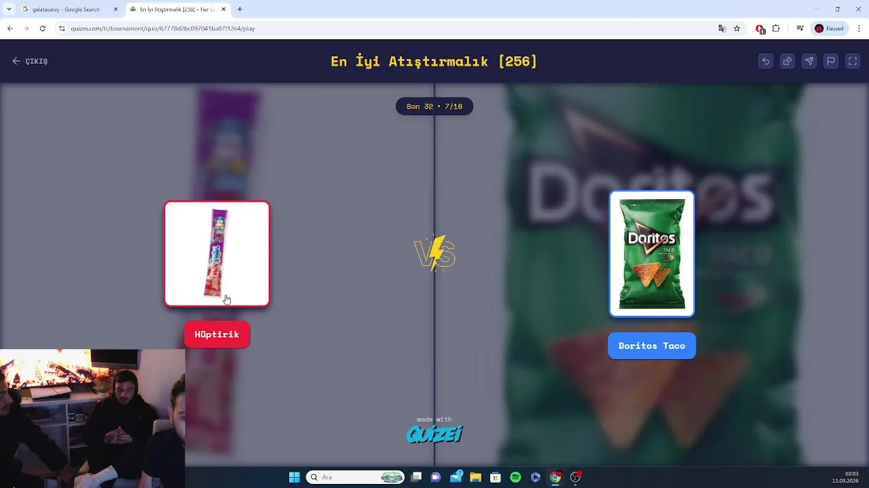Open Task View from taskbar
The width and height of the screenshot is (869, 488).
pyautogui.click(x=416, y=477)
